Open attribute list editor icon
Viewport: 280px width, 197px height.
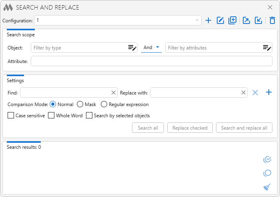(x=267, y=48)
